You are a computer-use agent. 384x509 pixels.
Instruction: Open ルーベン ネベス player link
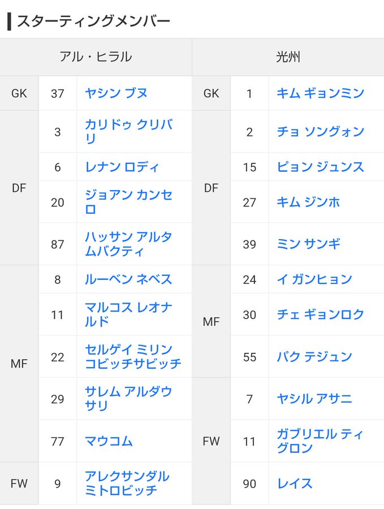(x=128, y=279)
